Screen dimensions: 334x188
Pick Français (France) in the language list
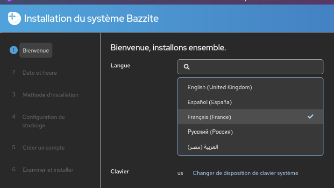coord(209,117)
